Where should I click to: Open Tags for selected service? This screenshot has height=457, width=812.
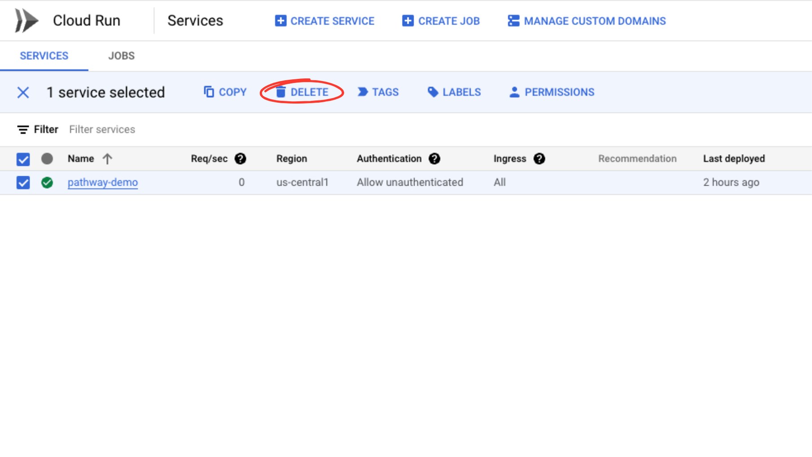tap(378, 92)
